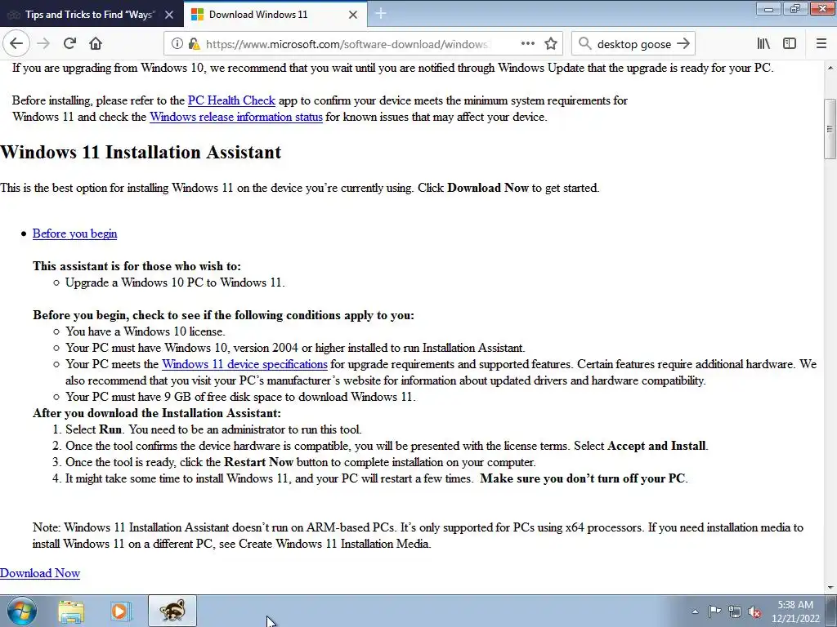Click 'Upgrade a Windows 10 PC to Windows 11.'
Image resolution: width=837 pixels, height=627 pixels.
(175, 282)
